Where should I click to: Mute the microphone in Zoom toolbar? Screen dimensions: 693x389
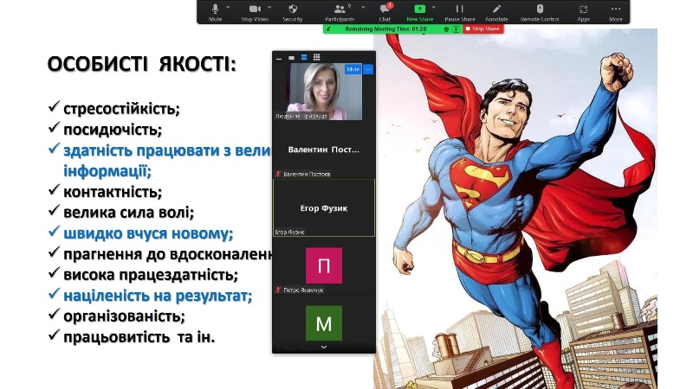click(x=215, y=12)
